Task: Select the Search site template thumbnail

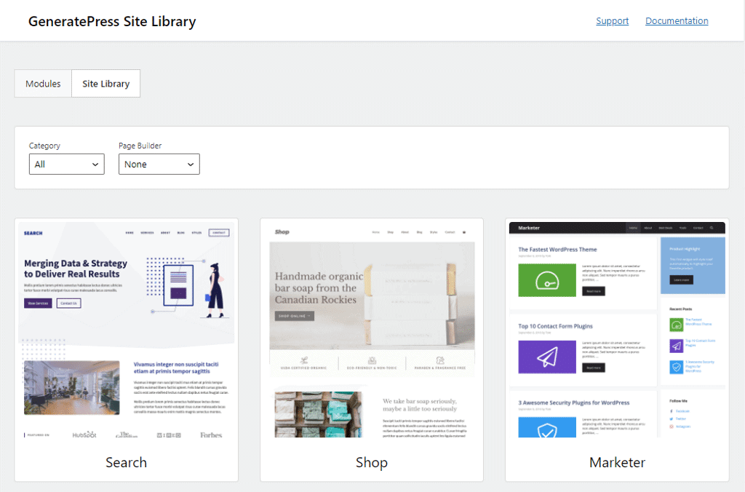Action: point(126,329)
